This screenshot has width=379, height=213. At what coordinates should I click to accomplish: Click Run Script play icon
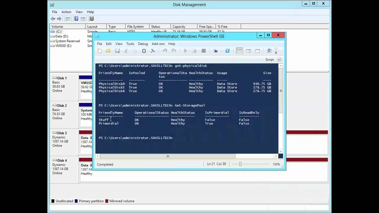pos(185,51)
